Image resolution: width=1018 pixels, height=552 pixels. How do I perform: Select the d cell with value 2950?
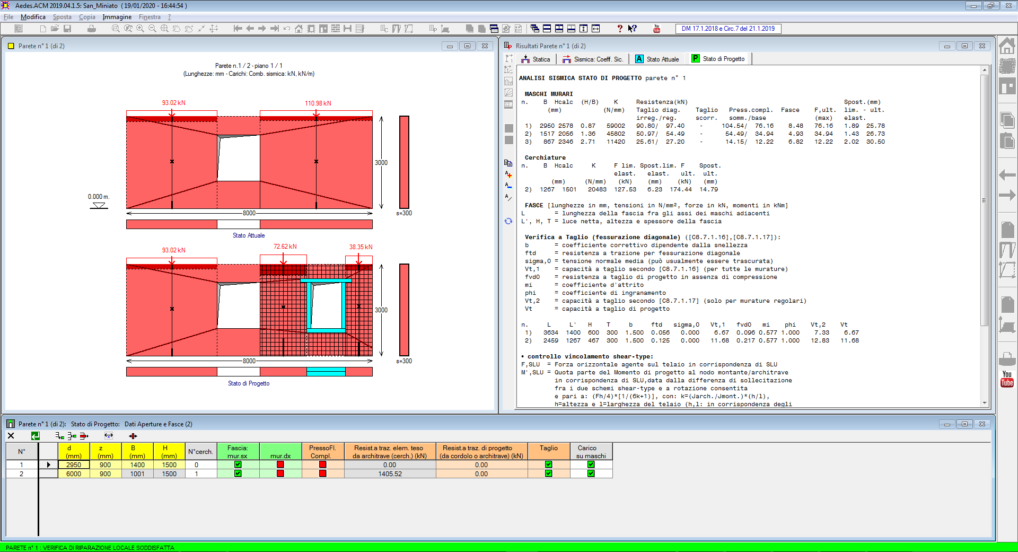pos(74,465)
